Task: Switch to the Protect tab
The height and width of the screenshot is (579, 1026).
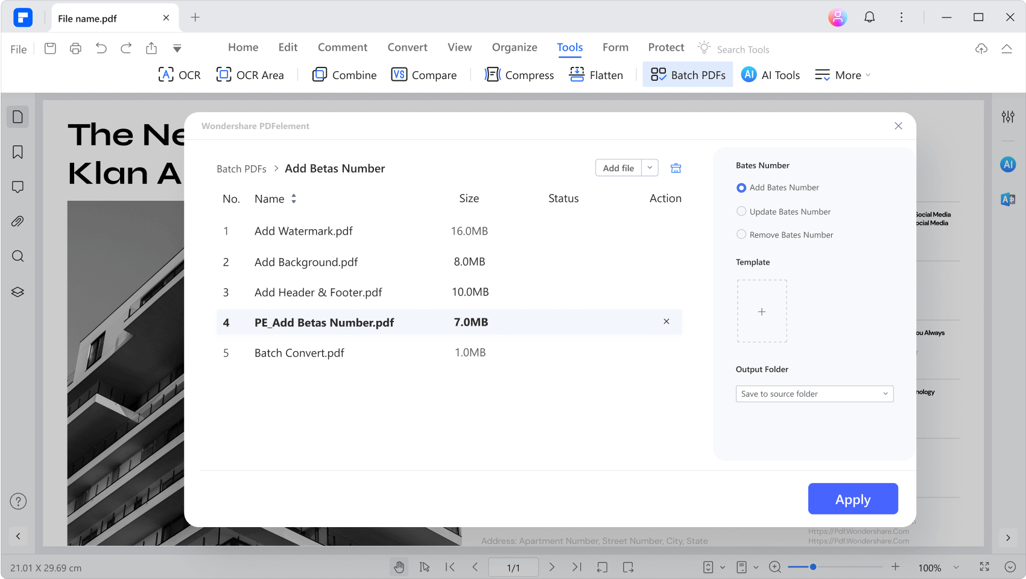Action: pyautogui.click(x=666, y=48)
